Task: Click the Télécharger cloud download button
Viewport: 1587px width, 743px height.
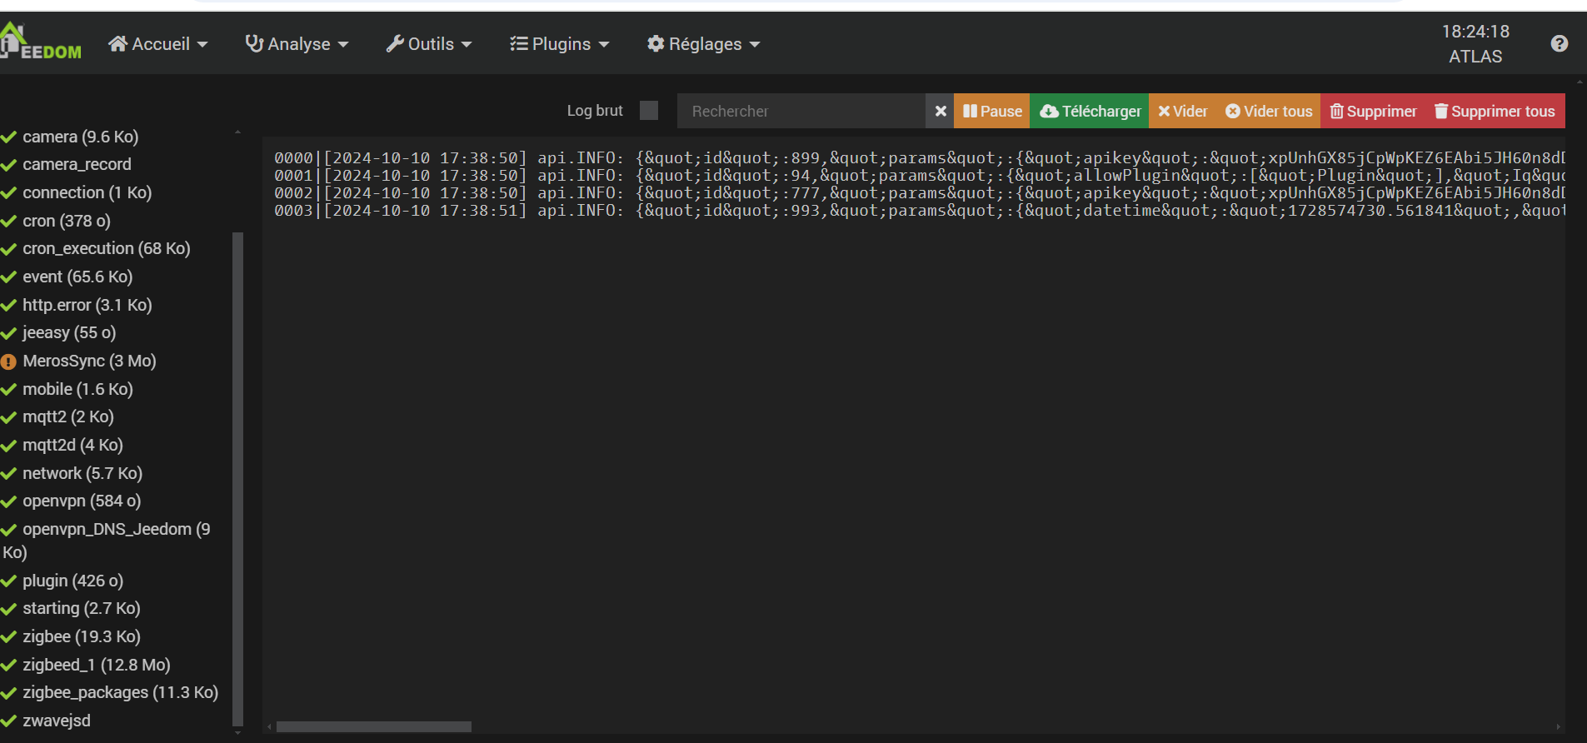Action: tap(1090, 112)
